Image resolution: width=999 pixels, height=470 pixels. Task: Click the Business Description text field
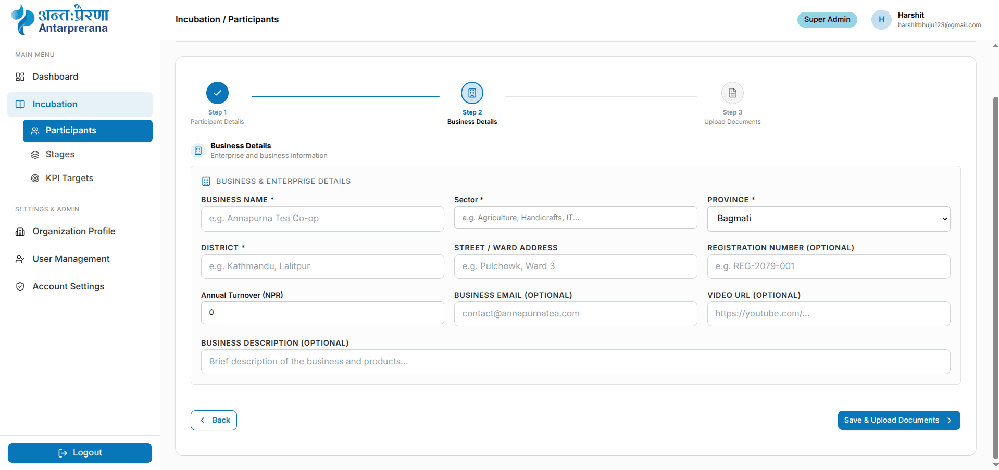point(576,362)
